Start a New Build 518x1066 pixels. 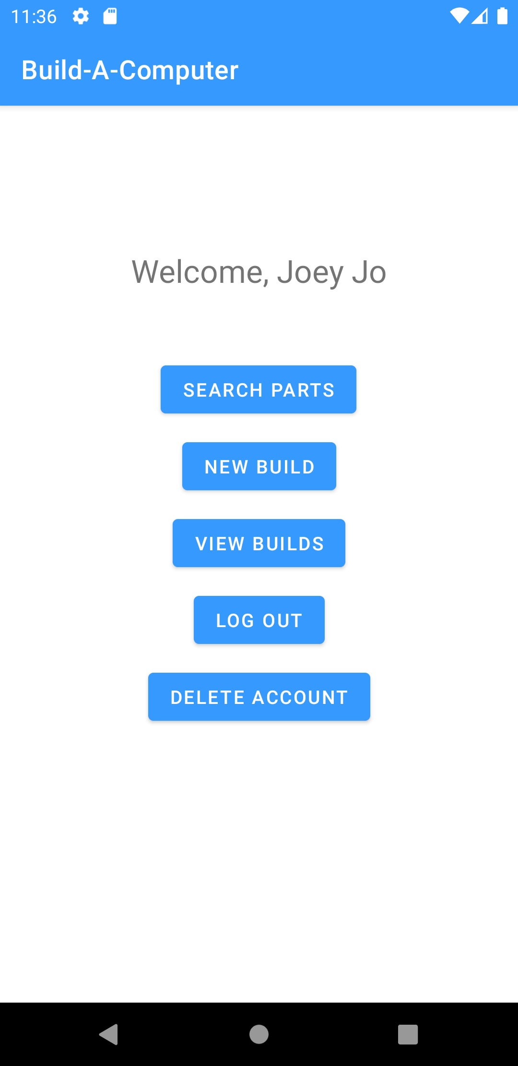pos(259,466)
